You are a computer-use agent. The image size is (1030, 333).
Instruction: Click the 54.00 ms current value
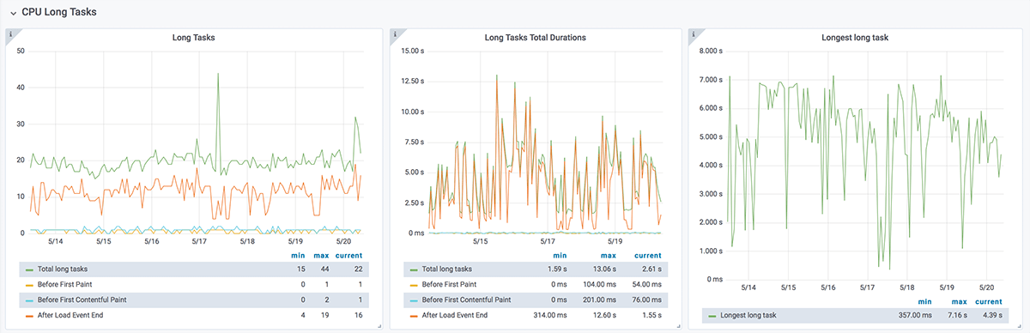click(x=645, y=284)
